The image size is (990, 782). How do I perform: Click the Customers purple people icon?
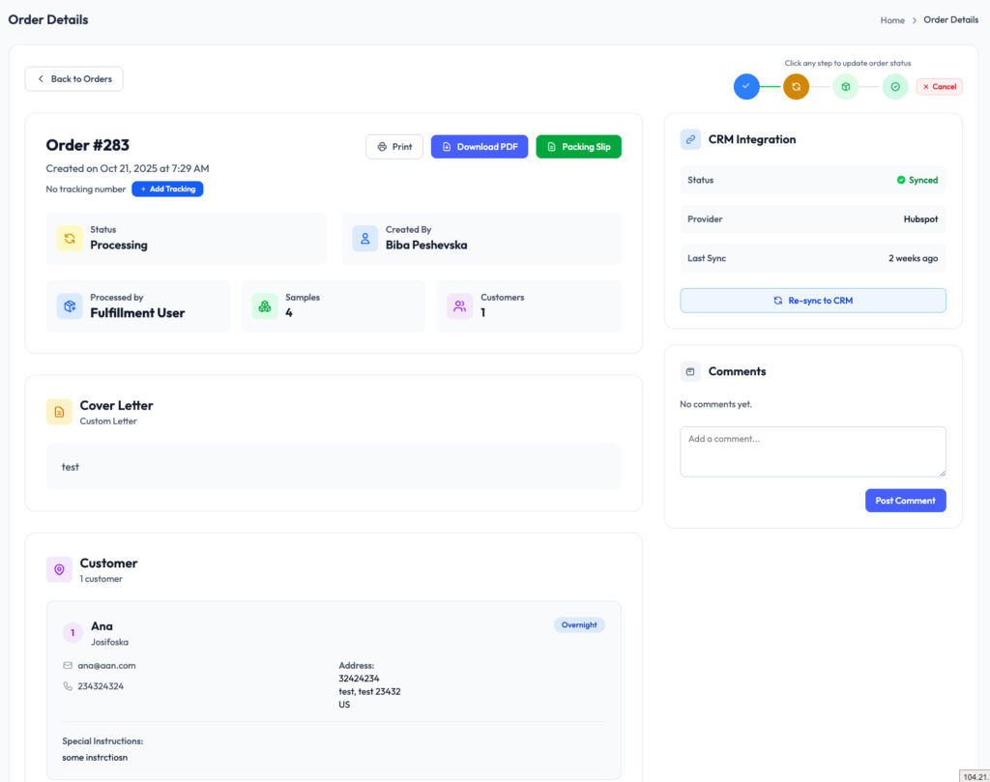click(x=459, y=306)
